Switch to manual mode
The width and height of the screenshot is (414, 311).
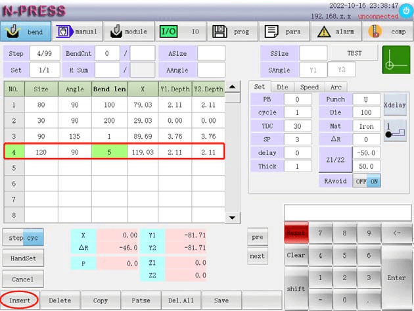click(x=77, y=32)
